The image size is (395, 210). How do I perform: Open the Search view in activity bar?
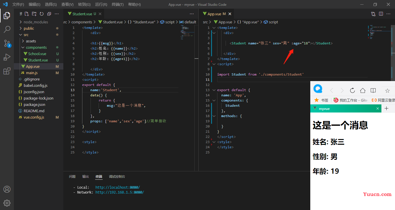pos(7,29)
